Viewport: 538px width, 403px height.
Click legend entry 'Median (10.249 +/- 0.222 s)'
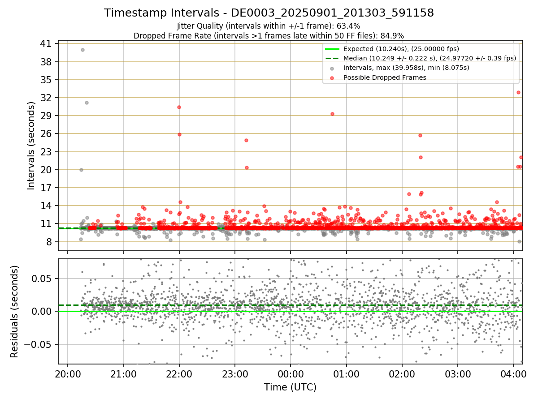point(430,58)
